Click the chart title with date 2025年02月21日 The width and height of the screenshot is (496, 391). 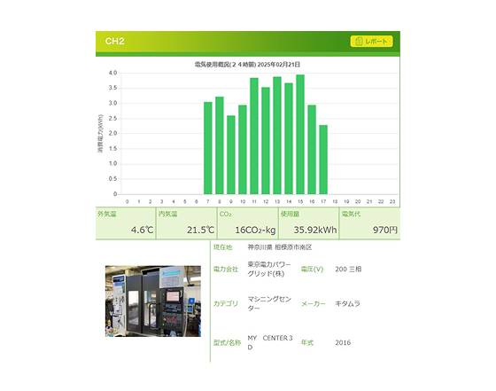click(x=247, y=65)
